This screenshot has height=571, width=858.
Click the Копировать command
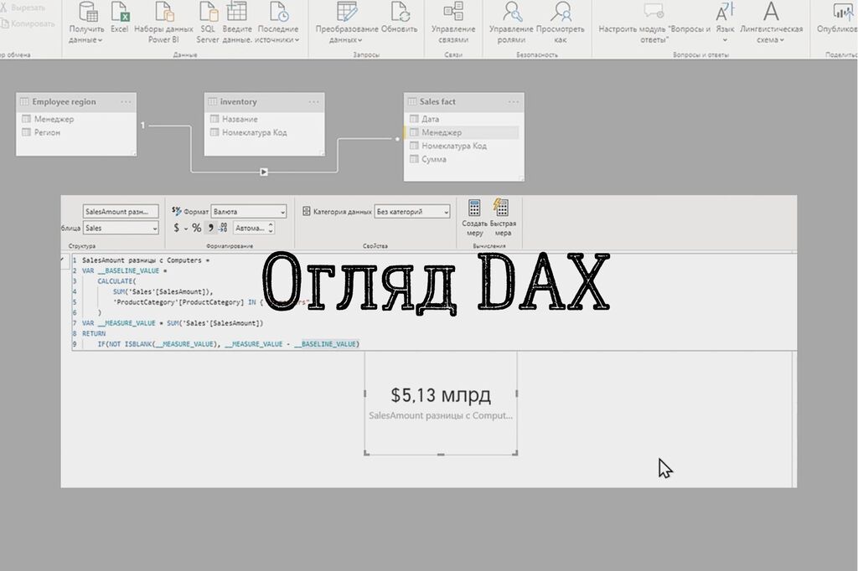(x=28, y=23)
